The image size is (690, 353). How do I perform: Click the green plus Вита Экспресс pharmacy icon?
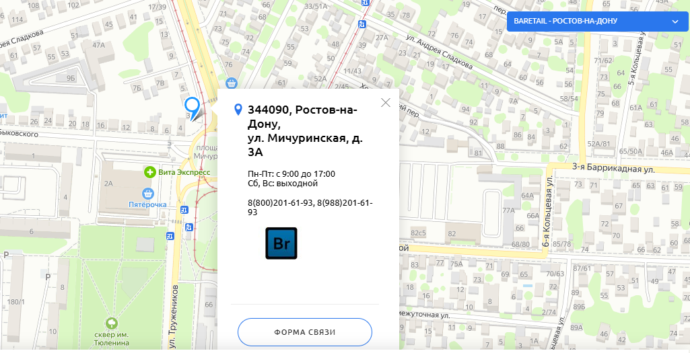pos(150,172)
